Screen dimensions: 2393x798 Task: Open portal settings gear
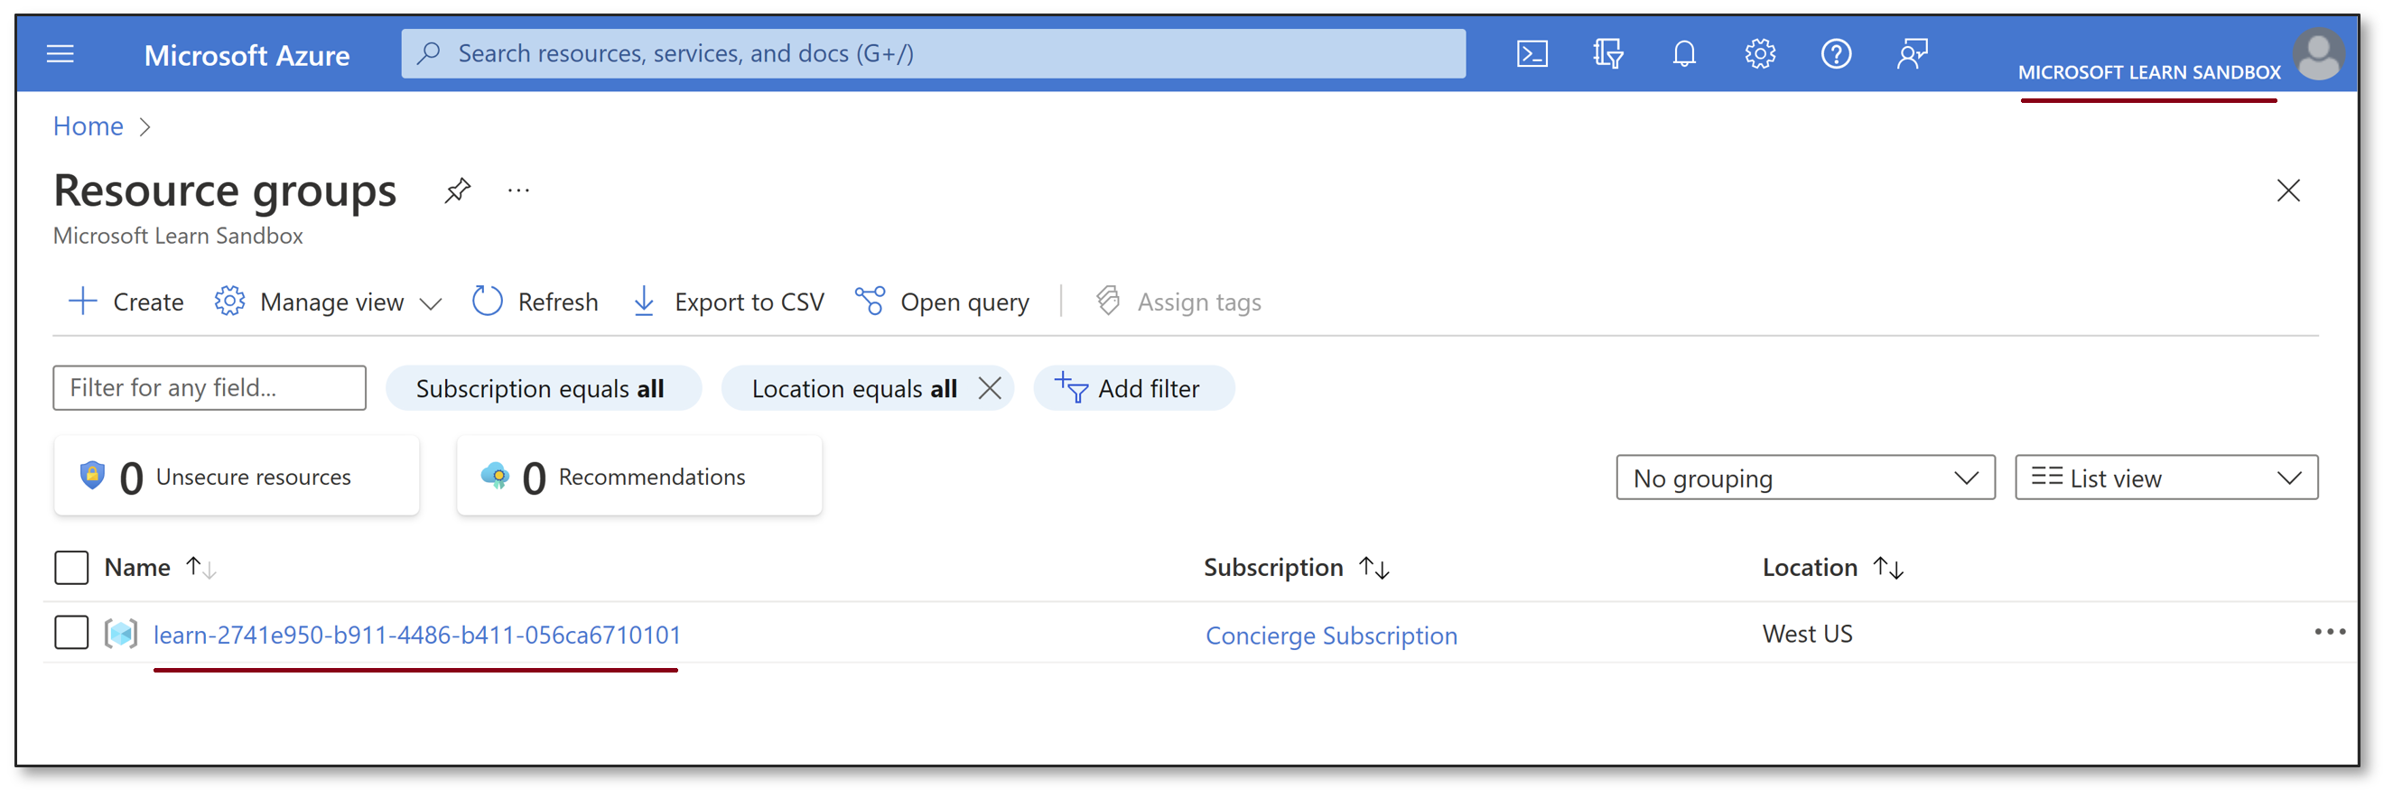(x=1759, y=53)
